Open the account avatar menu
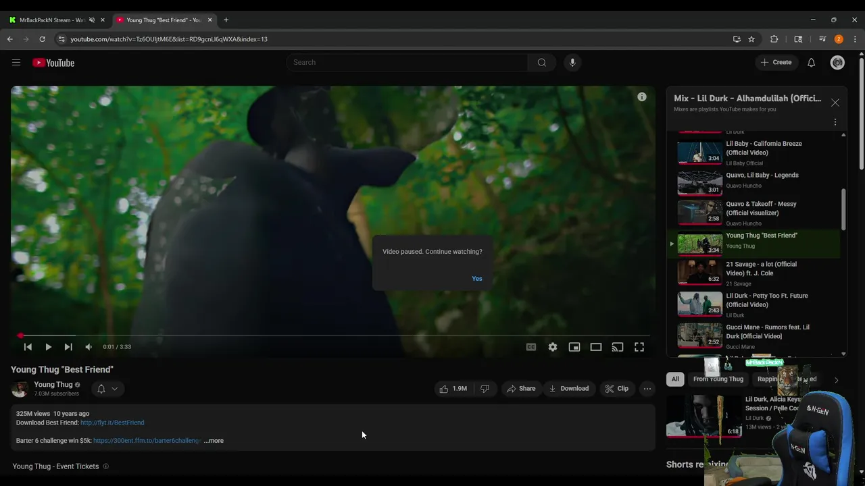865x486 pixels. coord(837,63)
